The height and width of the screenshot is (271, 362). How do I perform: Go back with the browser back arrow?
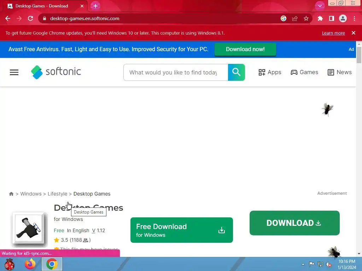point(8,18)
